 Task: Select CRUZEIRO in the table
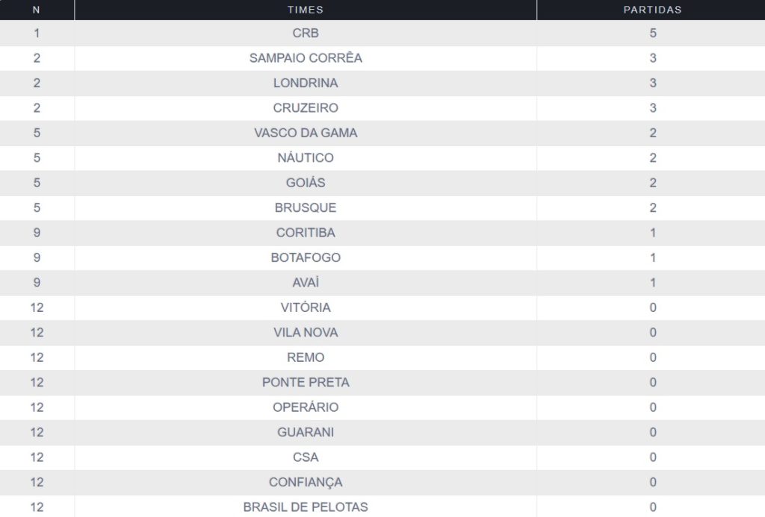[306, 108]
